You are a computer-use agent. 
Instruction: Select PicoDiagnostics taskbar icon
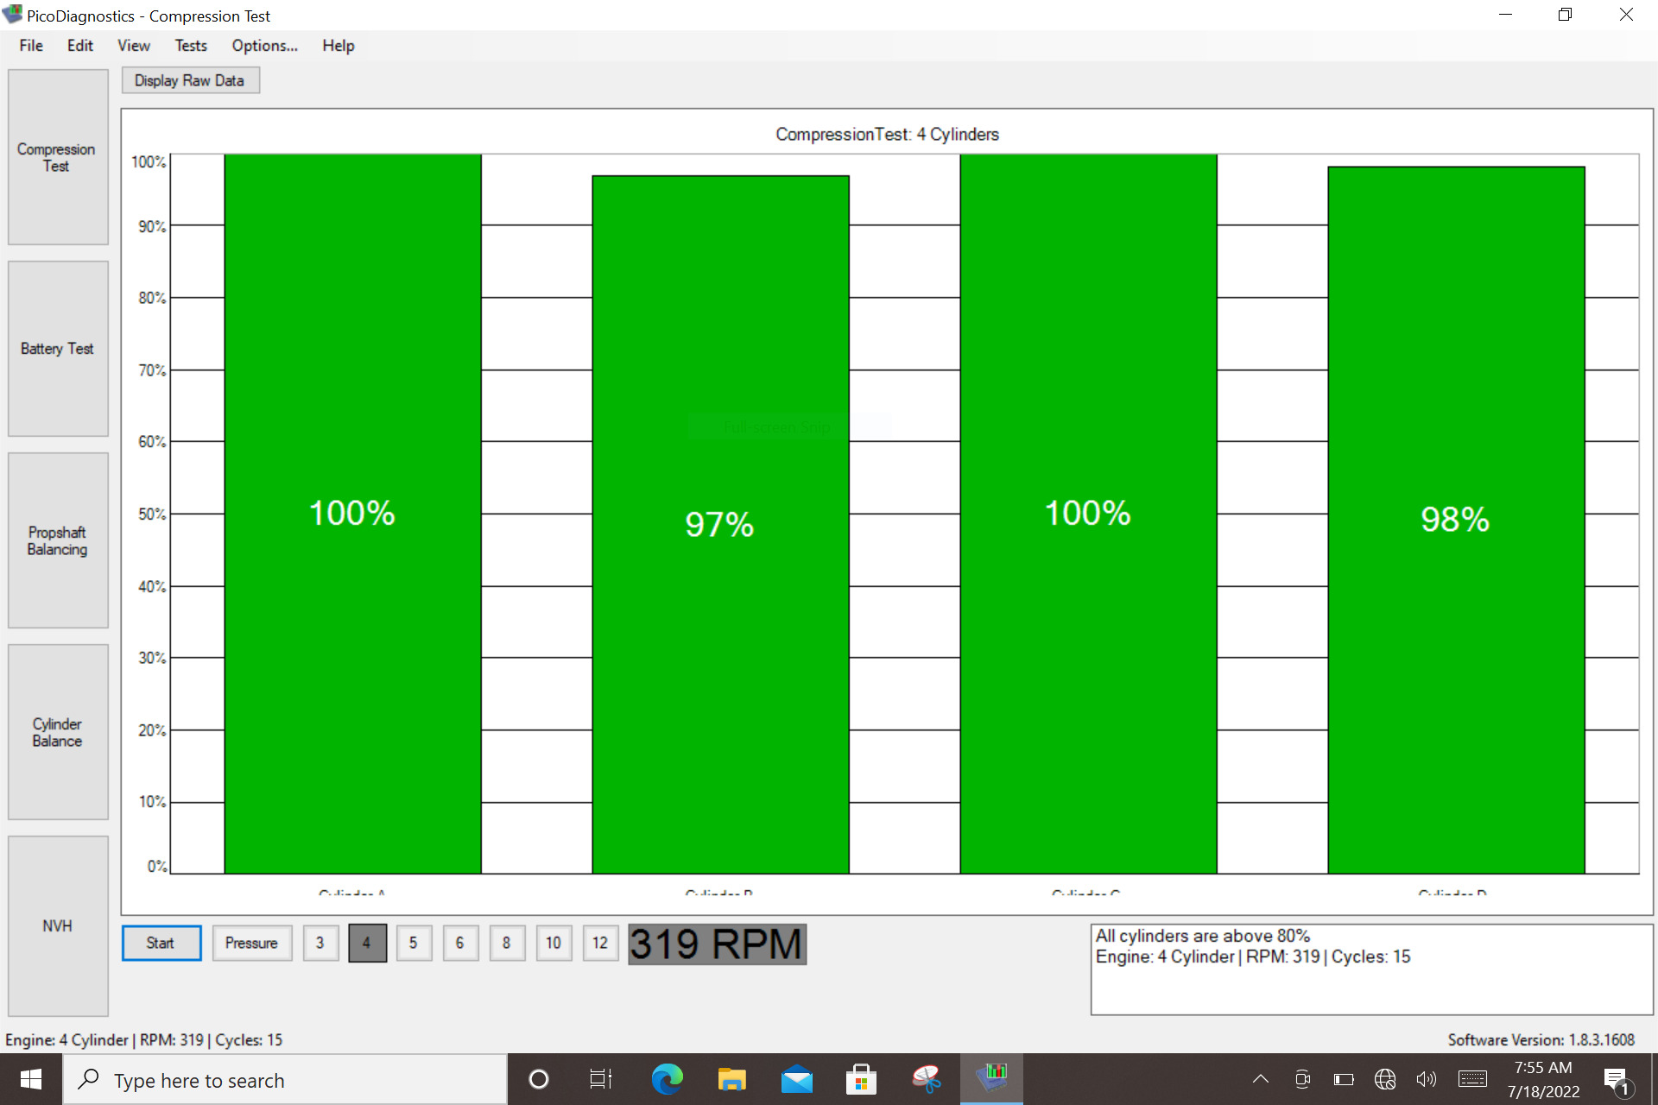tap(991, 1079)
